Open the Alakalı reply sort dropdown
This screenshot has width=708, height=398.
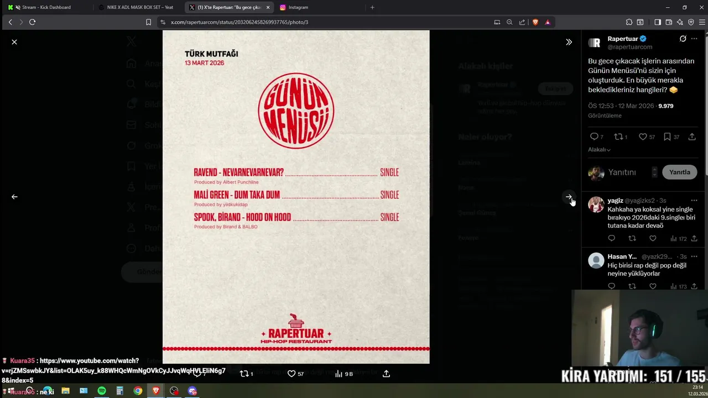[x=599, y=150]
